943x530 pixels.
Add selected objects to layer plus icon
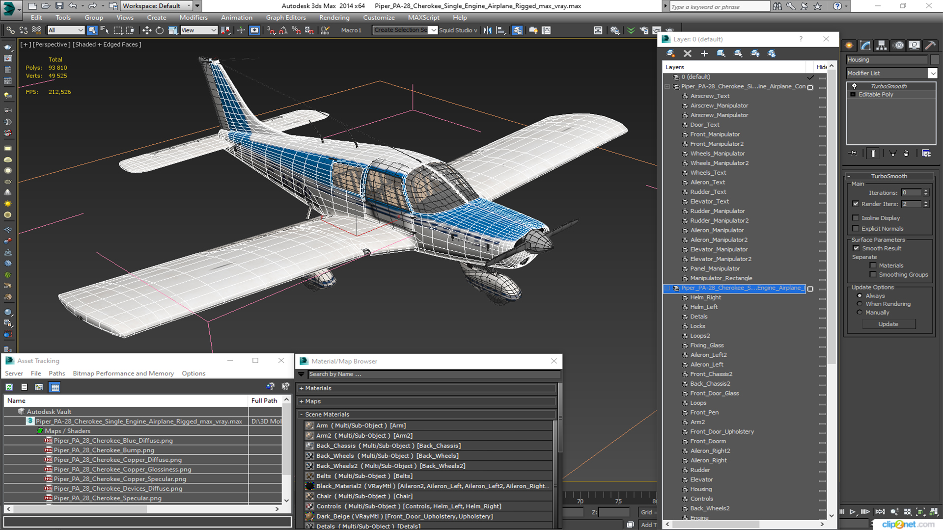(x=704, y=53)
